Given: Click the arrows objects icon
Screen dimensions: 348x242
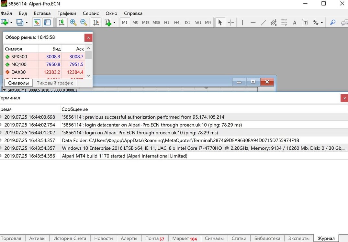Looking at the screenshot, I should (x=315, y=22).
